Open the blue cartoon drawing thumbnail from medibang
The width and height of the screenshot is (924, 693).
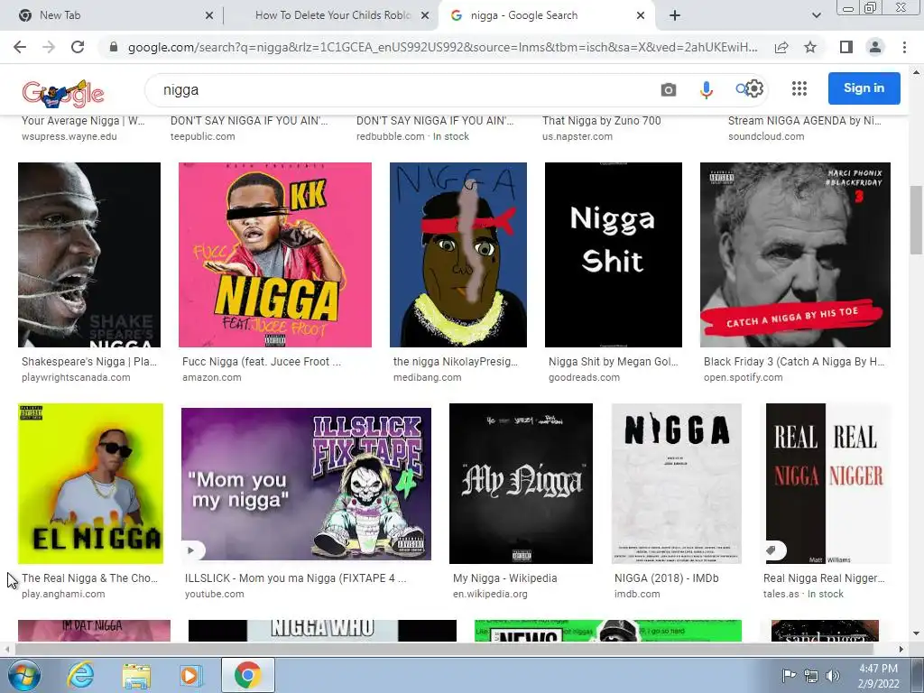[458, 254]
